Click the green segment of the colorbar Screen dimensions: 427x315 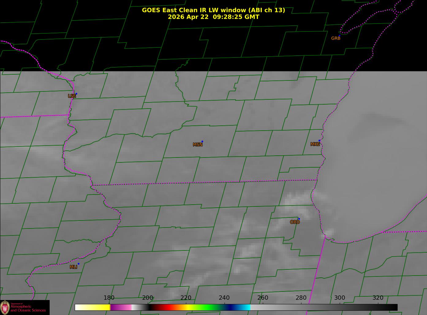click(208, 307)
